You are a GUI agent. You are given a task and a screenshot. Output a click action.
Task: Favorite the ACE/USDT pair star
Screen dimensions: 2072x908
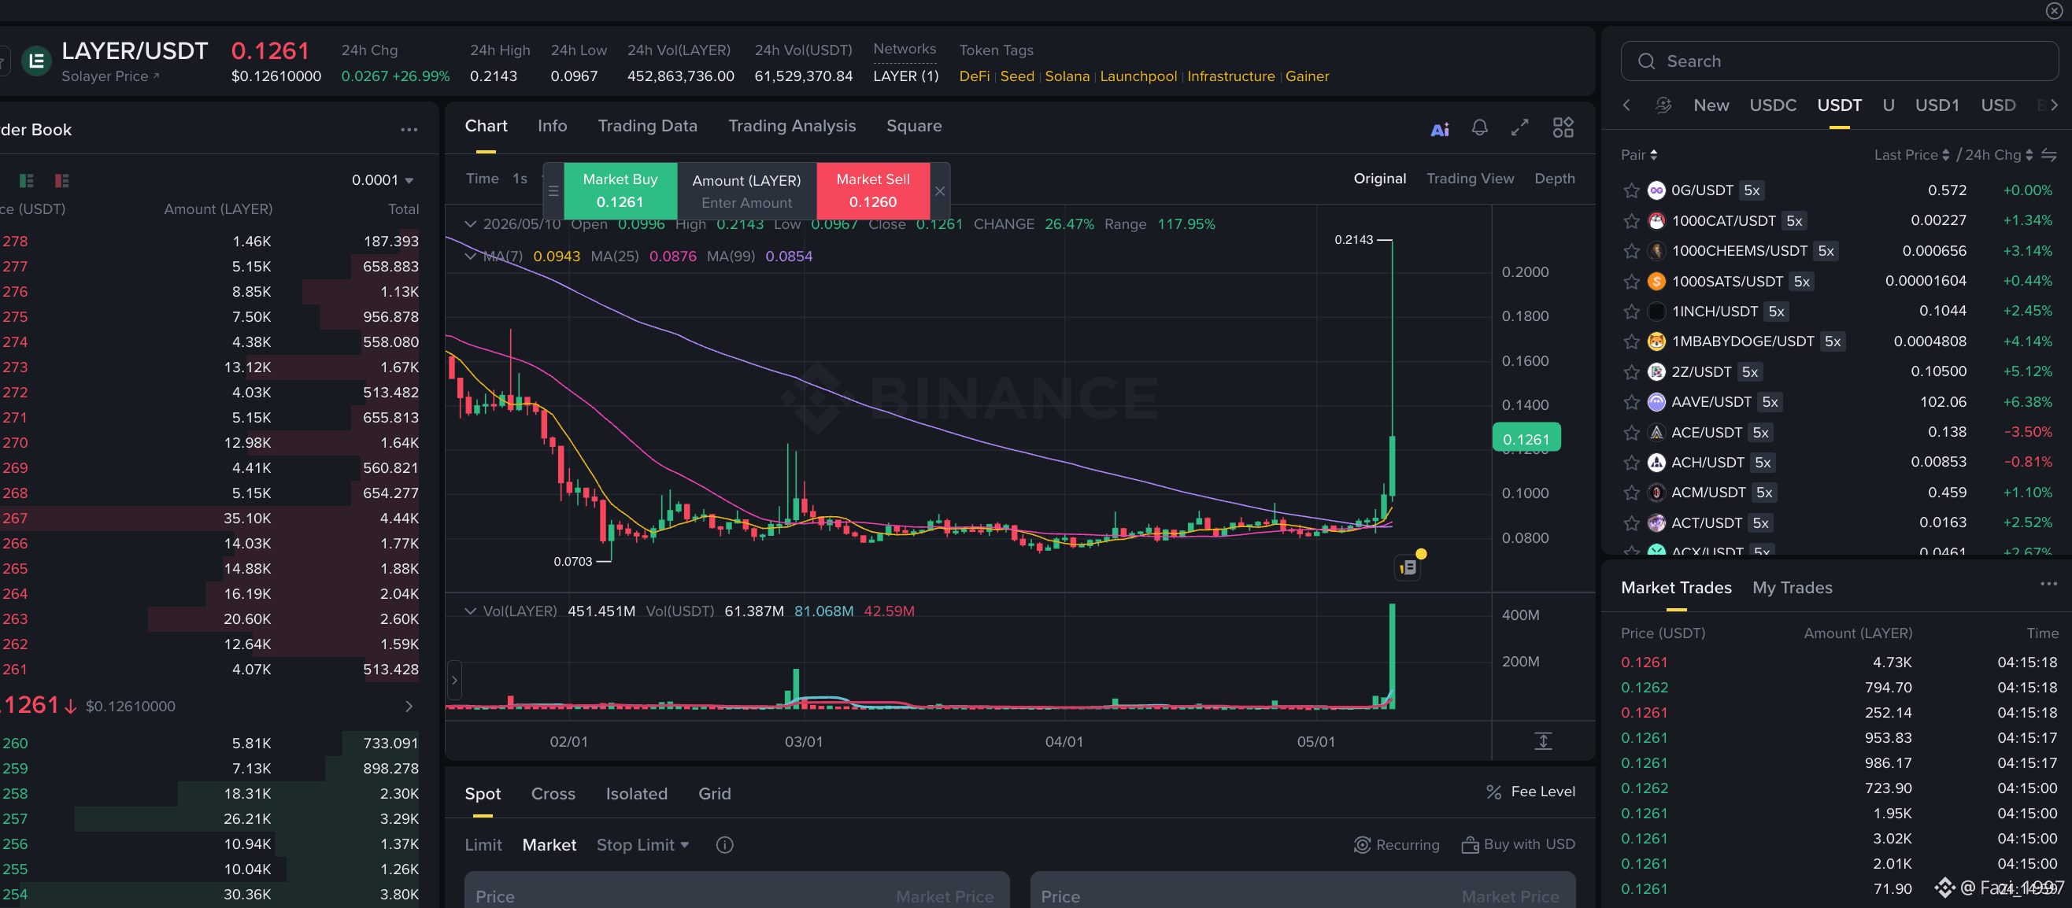(1631, 433)
